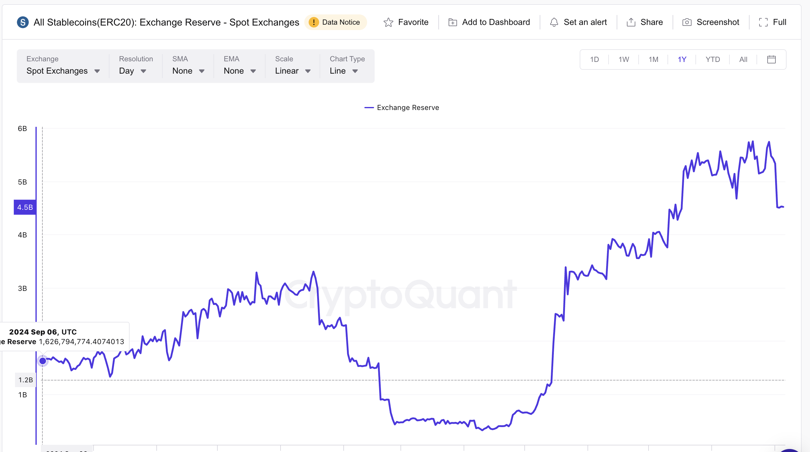
Task: Enable the All time range
Action: (743, 59)
